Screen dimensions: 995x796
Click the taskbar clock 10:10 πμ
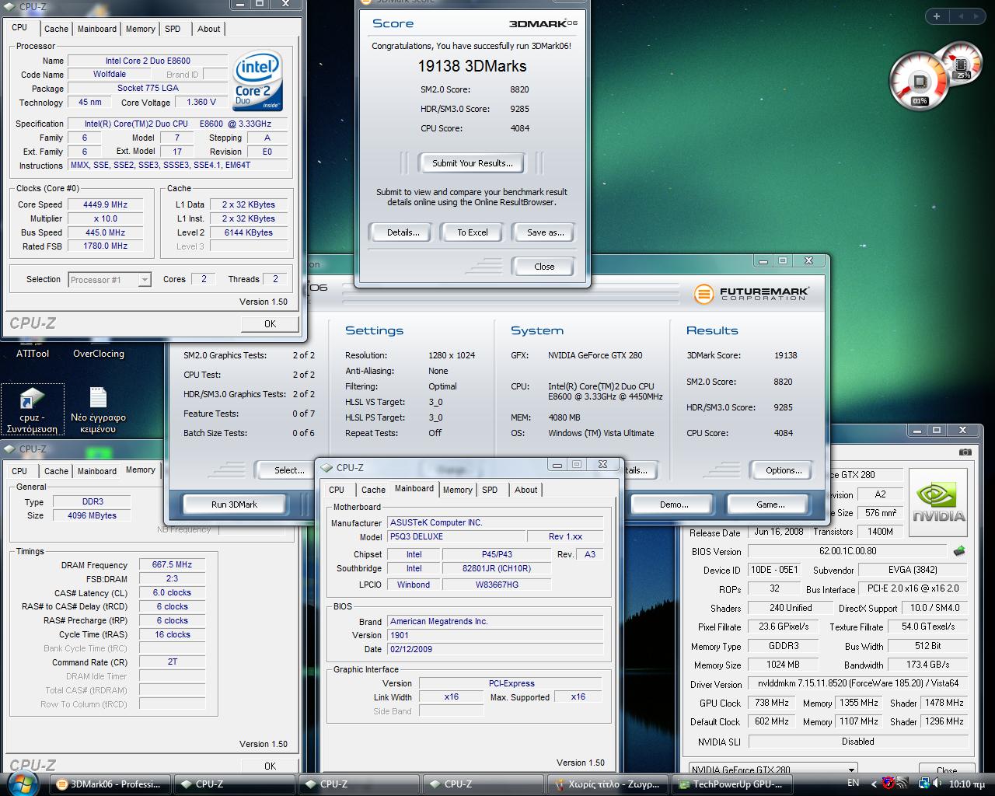tap(967, 784)
